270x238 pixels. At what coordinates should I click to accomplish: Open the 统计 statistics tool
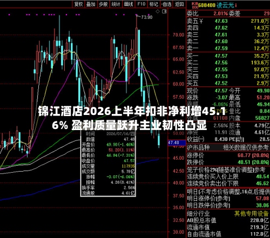click(116, 4)
